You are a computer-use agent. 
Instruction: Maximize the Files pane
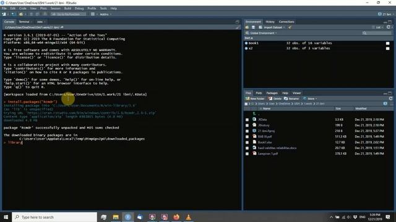(390, 93)
